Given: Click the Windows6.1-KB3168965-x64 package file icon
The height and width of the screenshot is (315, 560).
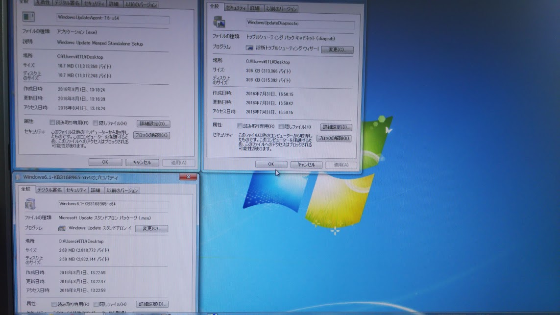Looking at the screenshot, I should (30, 204).
